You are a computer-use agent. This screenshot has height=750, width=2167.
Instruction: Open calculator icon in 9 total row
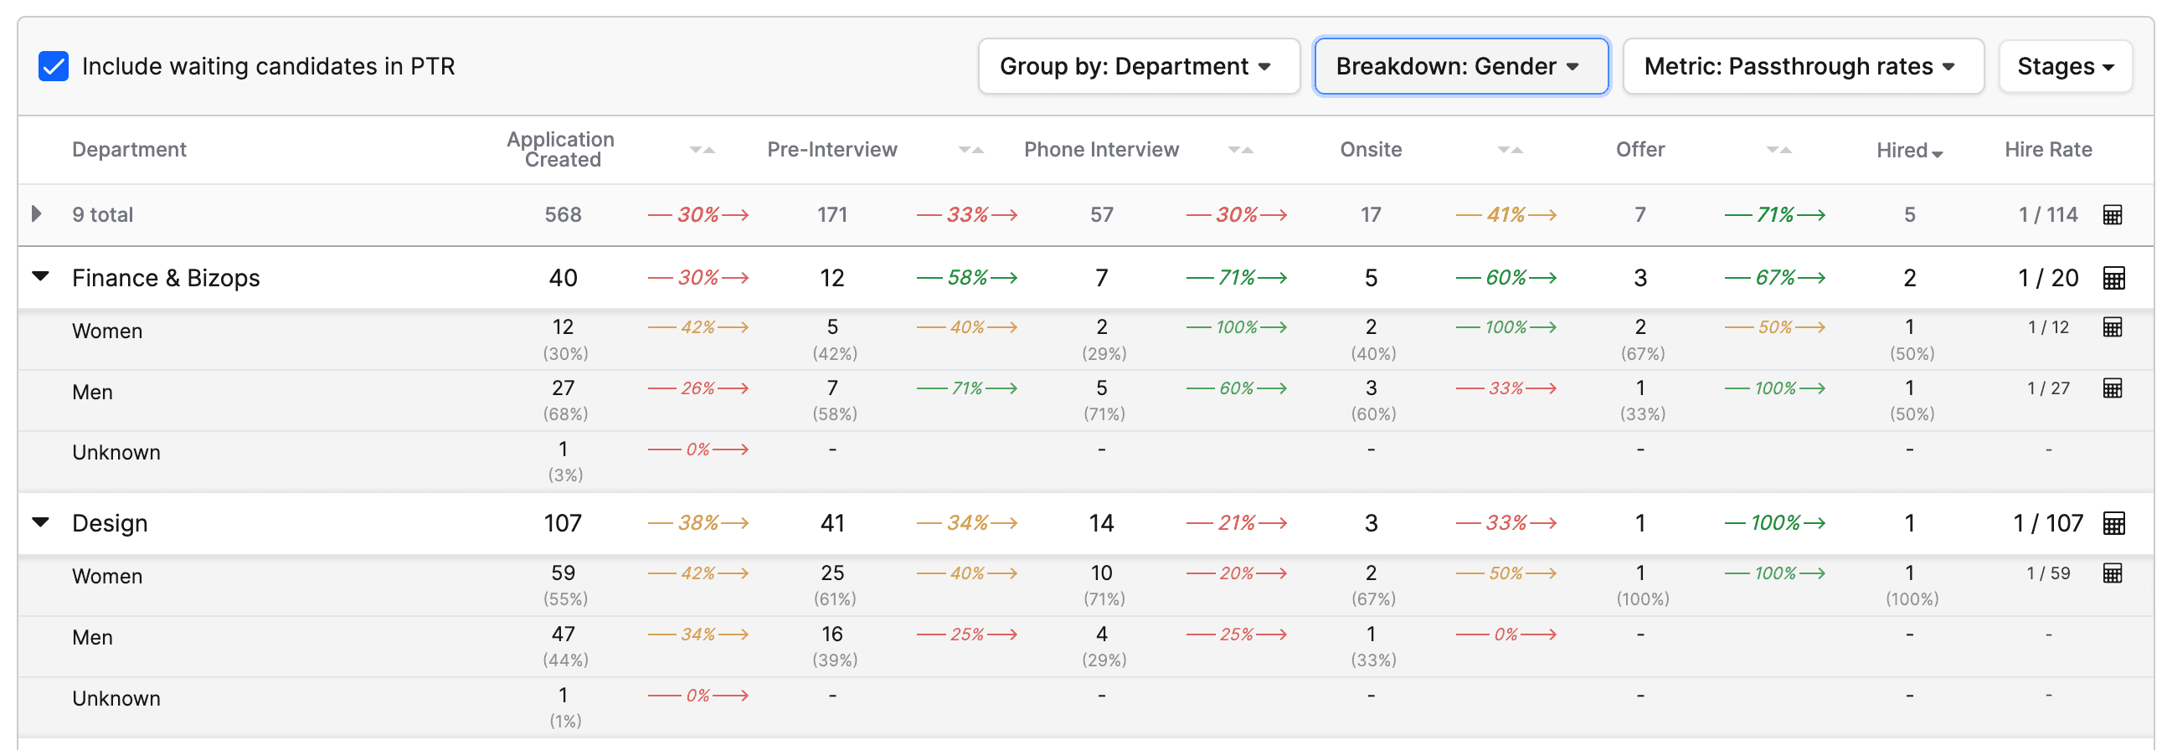(x=2112, y=214)
